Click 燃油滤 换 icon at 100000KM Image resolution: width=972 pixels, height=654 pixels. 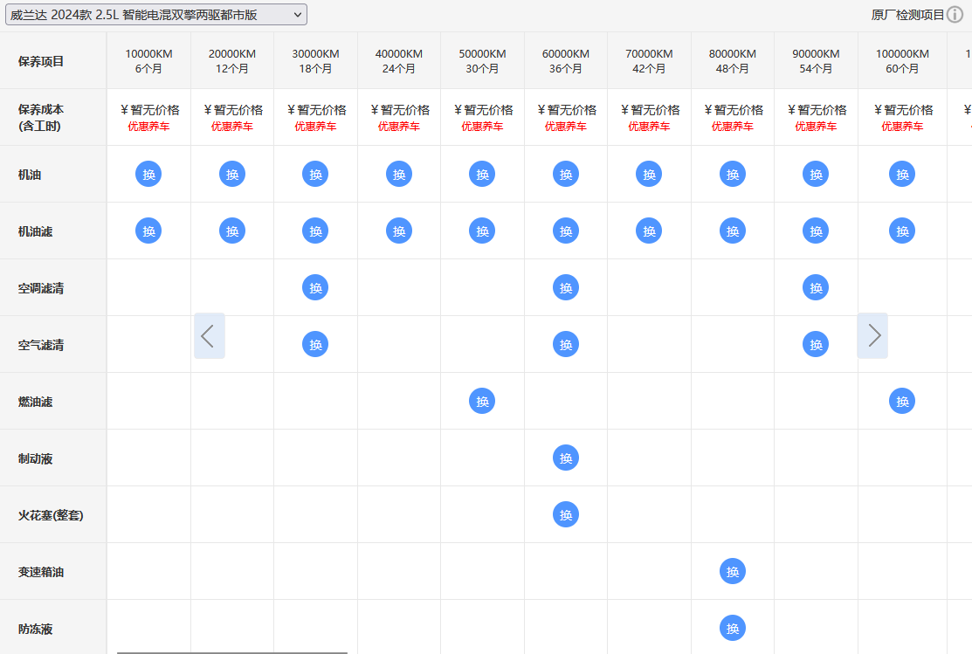903,401
